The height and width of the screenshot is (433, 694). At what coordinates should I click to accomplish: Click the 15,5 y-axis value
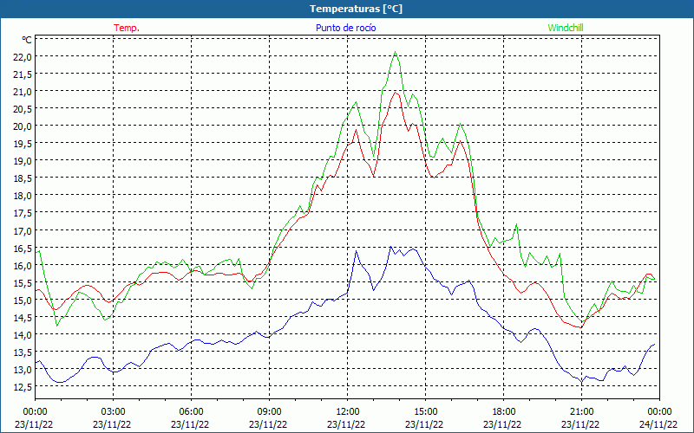coord(23,282)
